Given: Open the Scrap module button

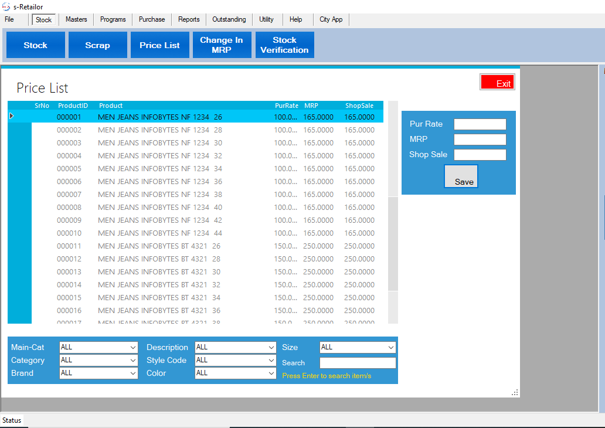Looking at the screenshot, I should pyautogui.click(x=97, y=45).
